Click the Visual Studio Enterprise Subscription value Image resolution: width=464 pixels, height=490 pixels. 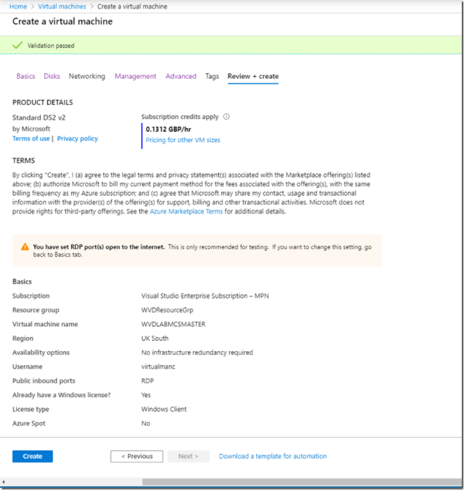tap(204, 296)
